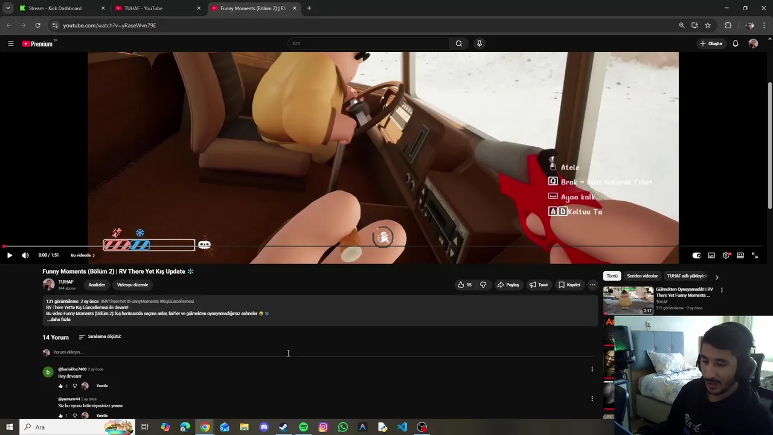Play the video with the play button
773x435 pixels.
tap(9, 256)
